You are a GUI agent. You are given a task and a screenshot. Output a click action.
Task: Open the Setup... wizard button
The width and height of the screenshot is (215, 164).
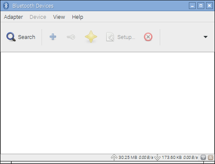(121, 37)
